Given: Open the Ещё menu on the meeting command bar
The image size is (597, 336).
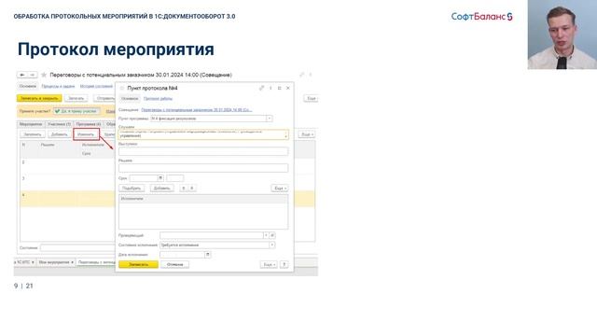Looking at the screenshot, I should [x=311, y=99].
